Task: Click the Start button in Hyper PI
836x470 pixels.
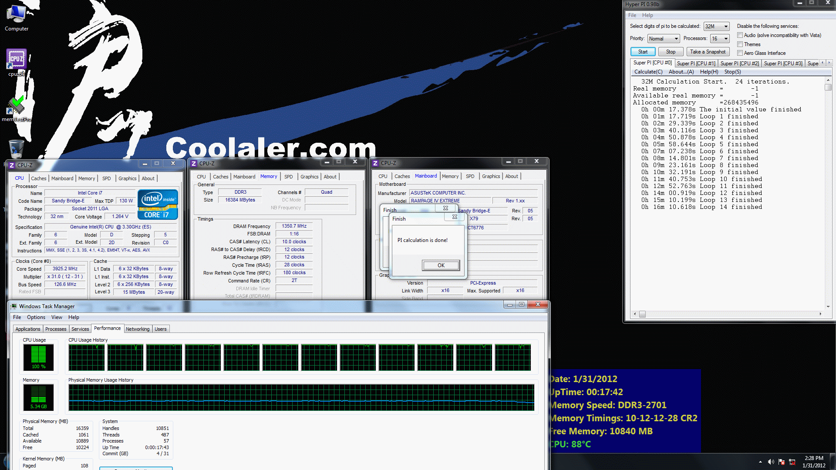Action: point(643,52)
